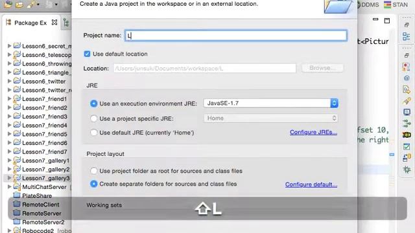
Task: Restore the upper minimized view stack
Action: 407,25
